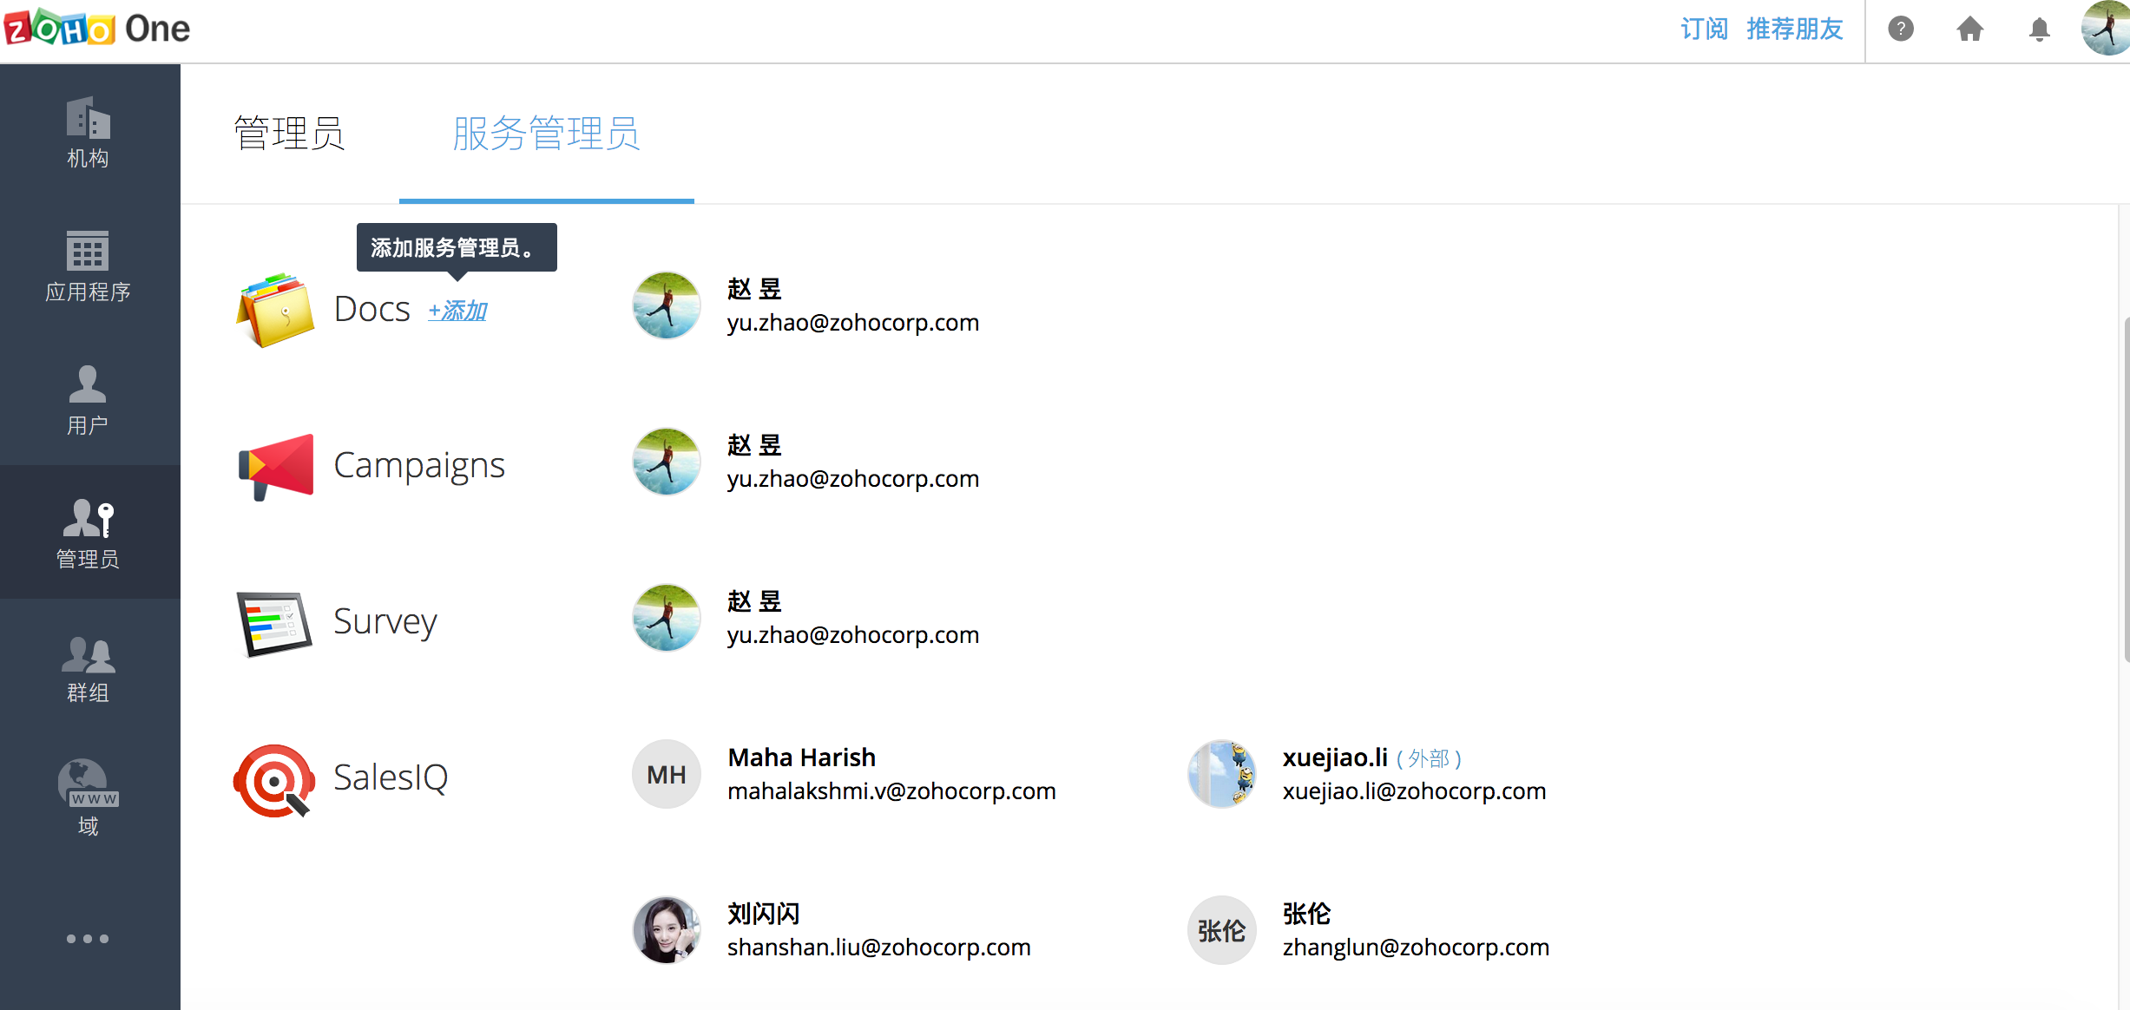Click Maha Harish's MH avatar
Screen dimensions: 2130x1010
(x=667, y=774)
